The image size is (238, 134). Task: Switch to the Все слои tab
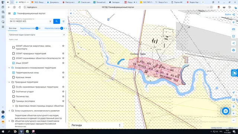[12, 28]
